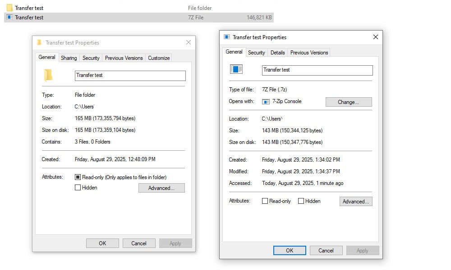Close the folder Properties dialog with X
The image size is (451, 270).
(189, 43)
